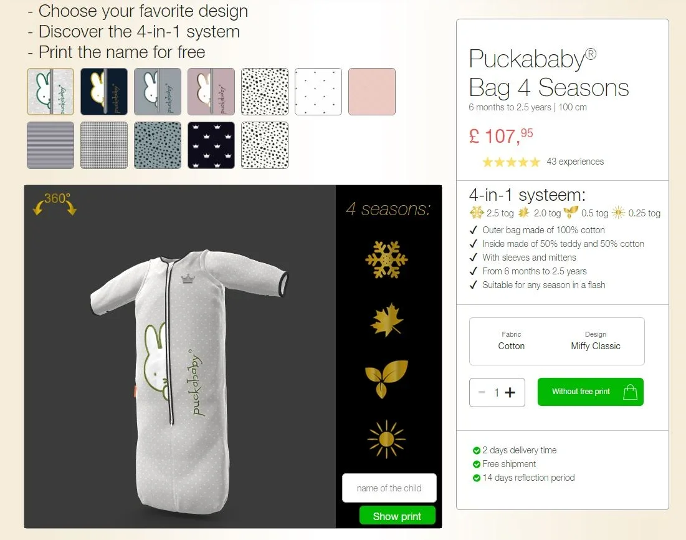The image size is (686, 540).
Task: Open the Design Miffy Classic selector
Action: [596, 341]
